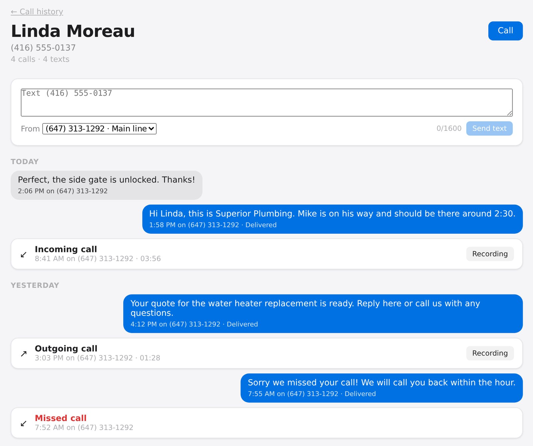Select the 'Mike is on his way' message bubble

point(332,219)
